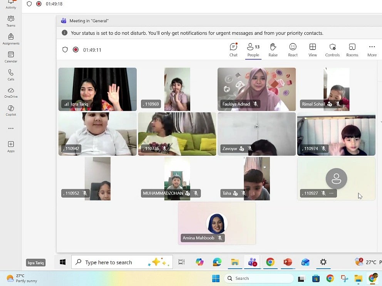Toggle the People participants panel
The image size is (382, 286).
pyautogui.click(x=253, y=50)
